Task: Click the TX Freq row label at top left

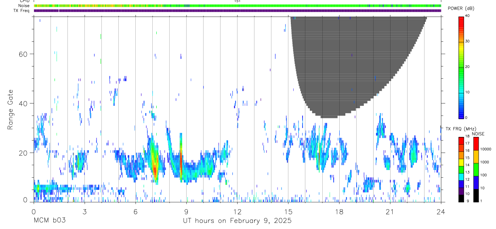Action: pyautogui.click(x=21, y=11)
